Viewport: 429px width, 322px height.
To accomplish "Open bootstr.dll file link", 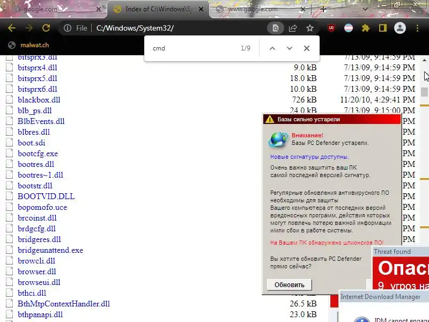I will [x=35, y=186].
